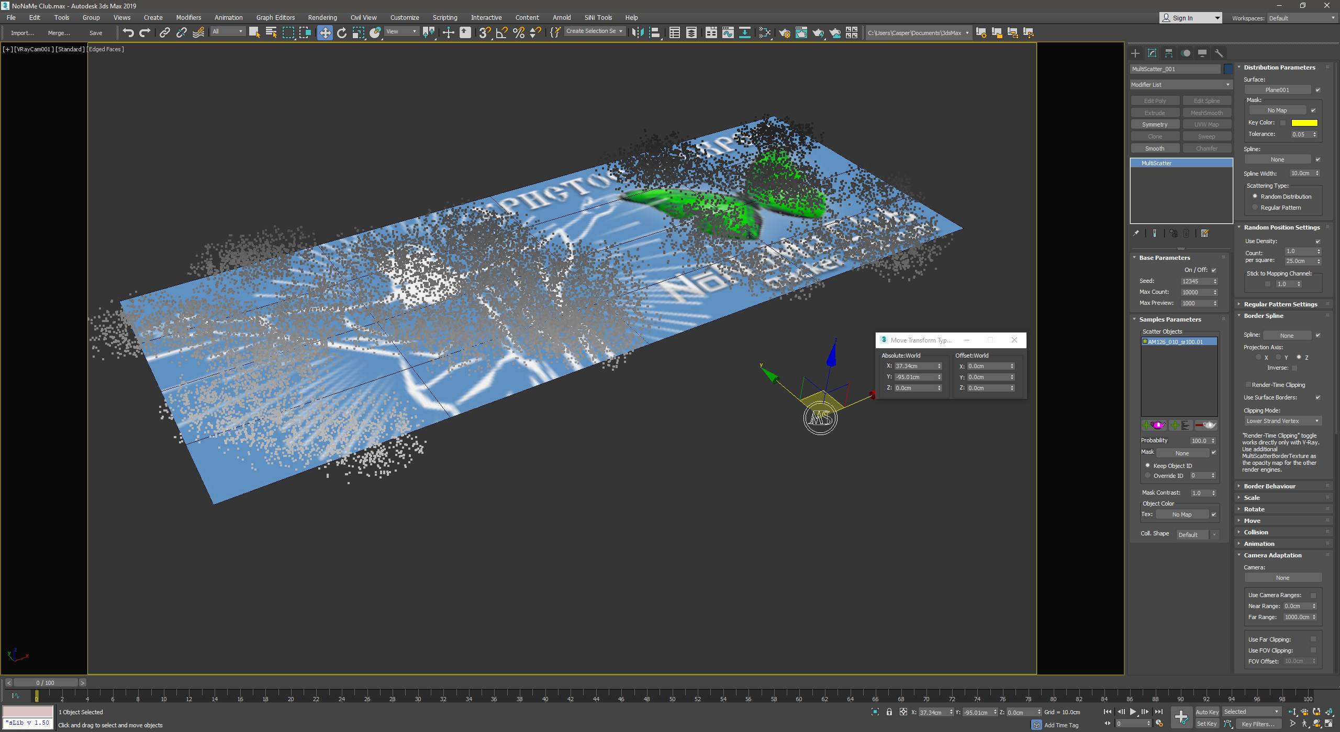Image resolution: width=1340 pixels, height=732 pixels.
Task: Open selection filter All dropdown
Action: 228,32
